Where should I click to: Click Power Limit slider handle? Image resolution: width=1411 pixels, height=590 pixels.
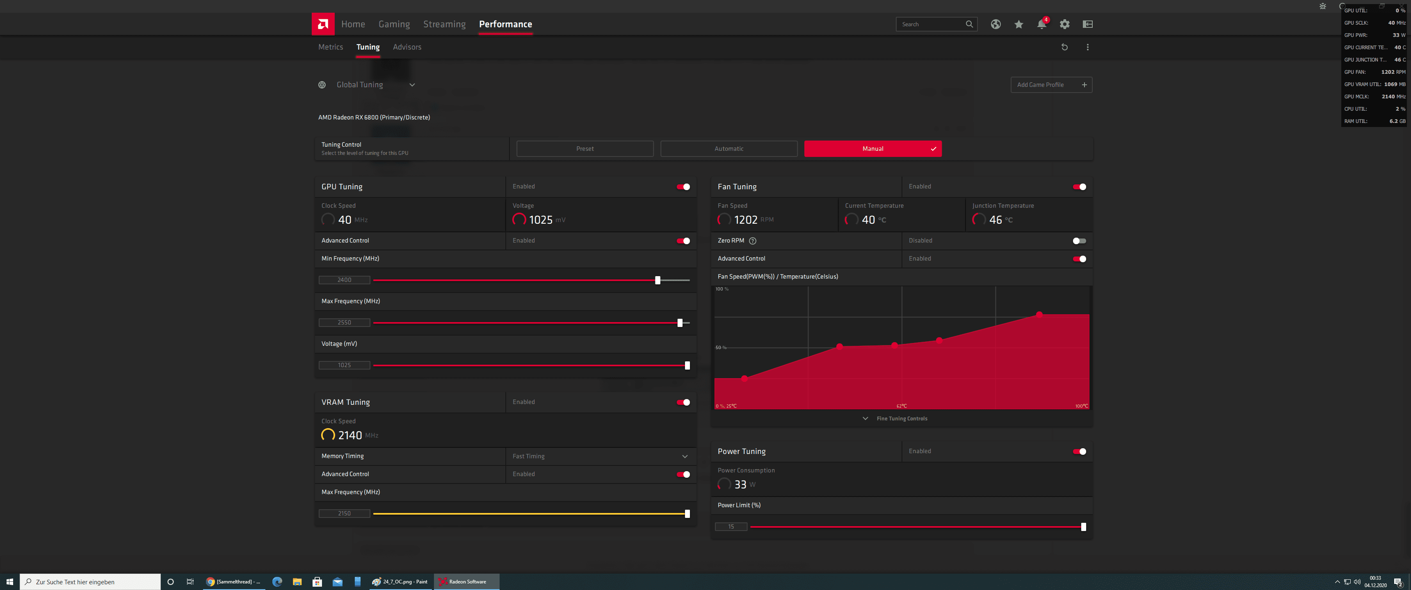(x=1083, y=527)
